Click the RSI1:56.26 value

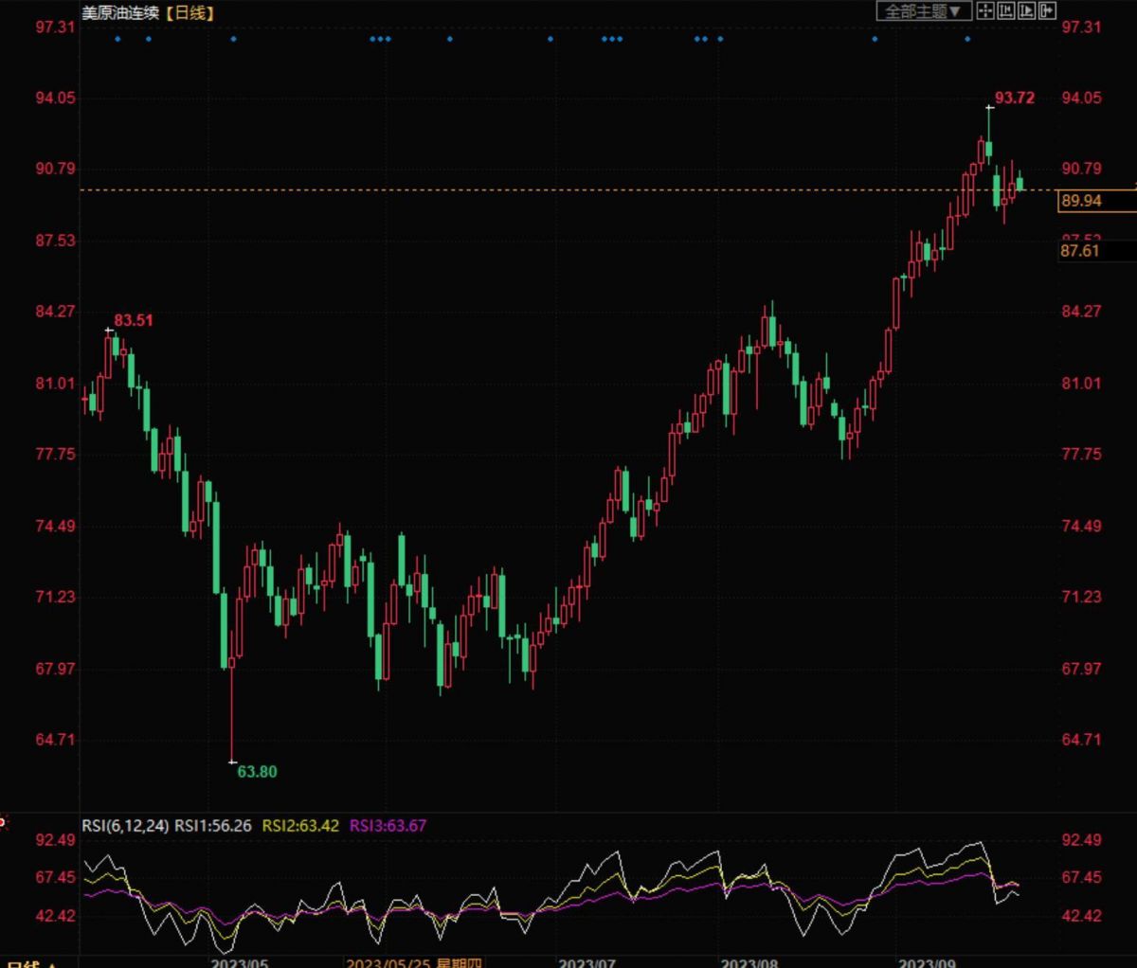tap(212, 826)
